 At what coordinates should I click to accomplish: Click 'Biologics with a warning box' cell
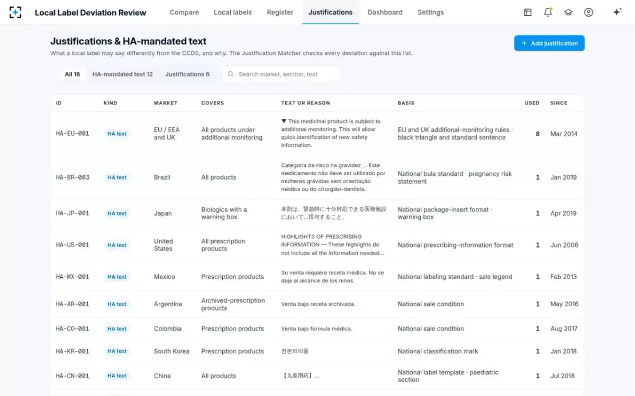pos(224,213)
